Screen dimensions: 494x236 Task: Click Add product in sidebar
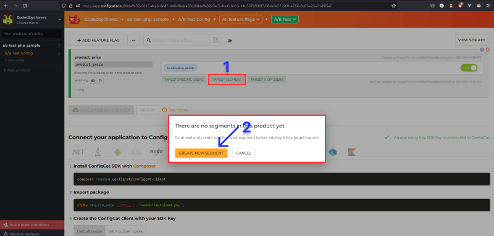[17, 70]
